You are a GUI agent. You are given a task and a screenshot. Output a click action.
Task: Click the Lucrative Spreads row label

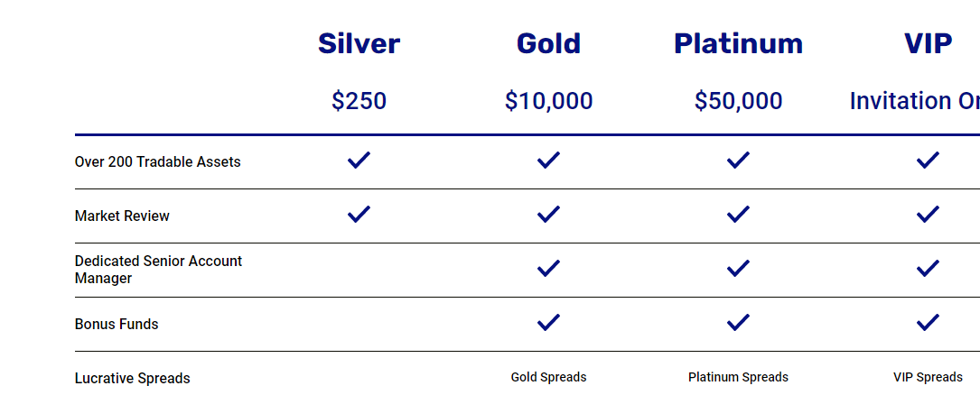point(133,379)
